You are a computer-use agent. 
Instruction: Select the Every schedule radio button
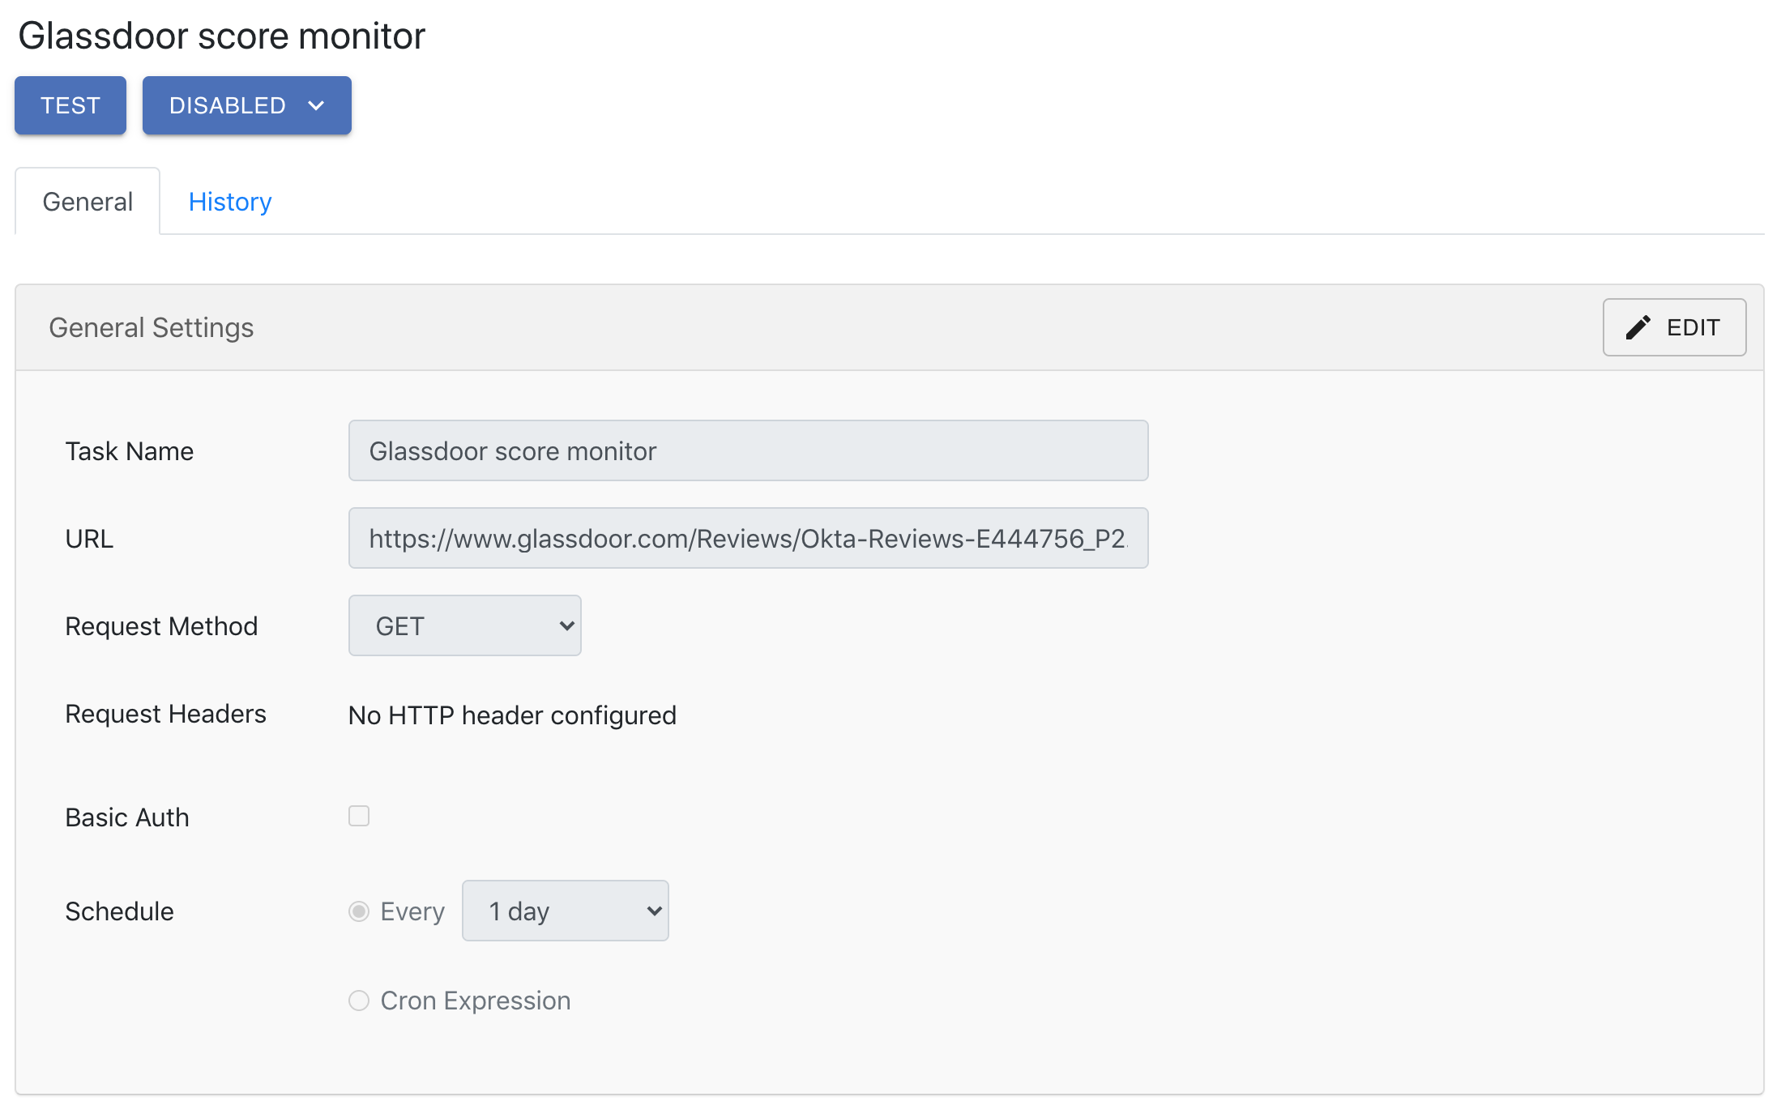[x=359, y=911]
